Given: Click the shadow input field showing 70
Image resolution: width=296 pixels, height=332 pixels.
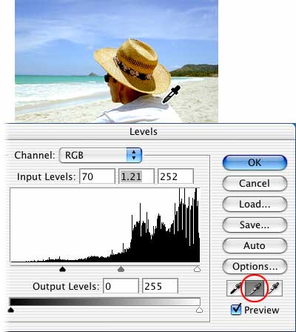Looking at the screenshot, I should (x=97, y=176).
